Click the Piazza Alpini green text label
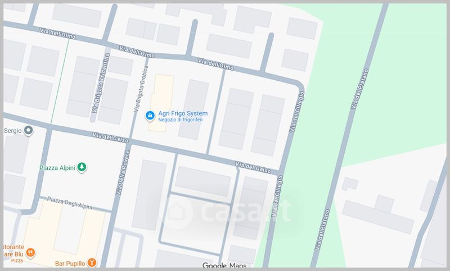450x271 pixels. [57, 168]
